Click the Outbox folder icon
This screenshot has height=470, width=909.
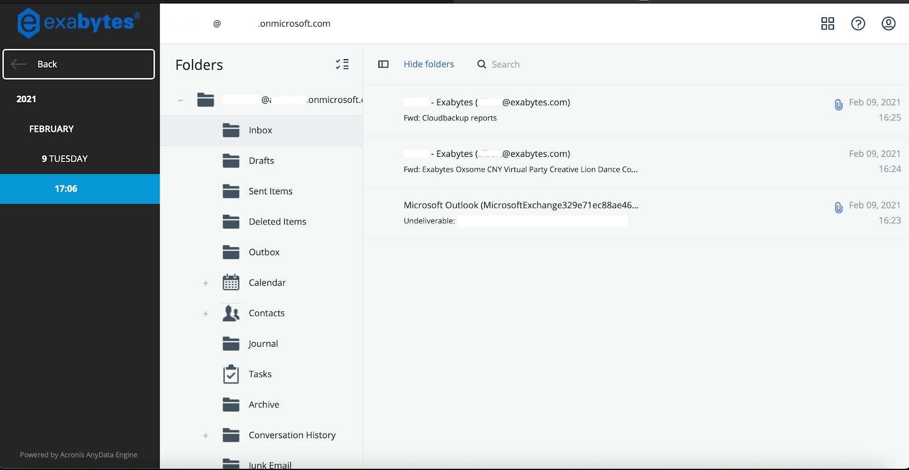pos(231,252)
